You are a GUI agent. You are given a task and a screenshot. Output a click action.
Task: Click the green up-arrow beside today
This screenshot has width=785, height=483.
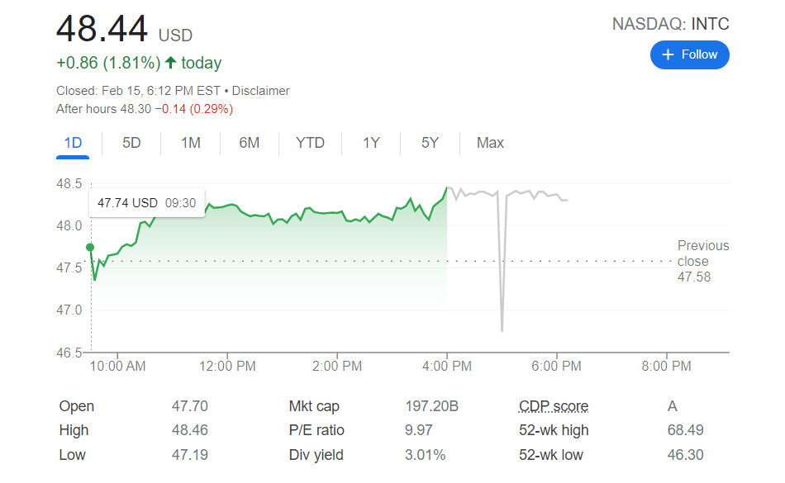pyautogui.click(x=171, y=63)
